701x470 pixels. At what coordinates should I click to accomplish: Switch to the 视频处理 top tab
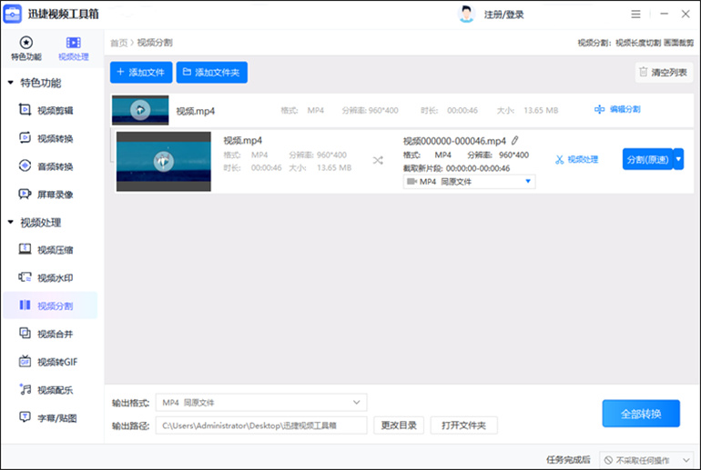coord(74,48)
